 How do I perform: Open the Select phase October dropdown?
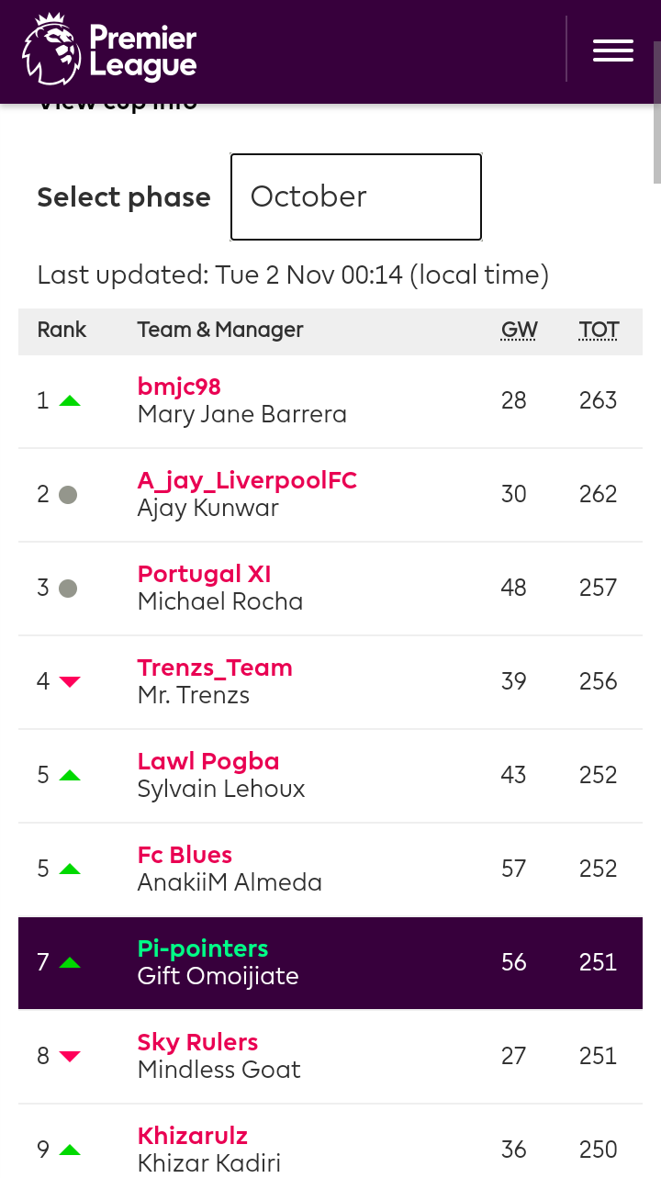coord(356,196)
